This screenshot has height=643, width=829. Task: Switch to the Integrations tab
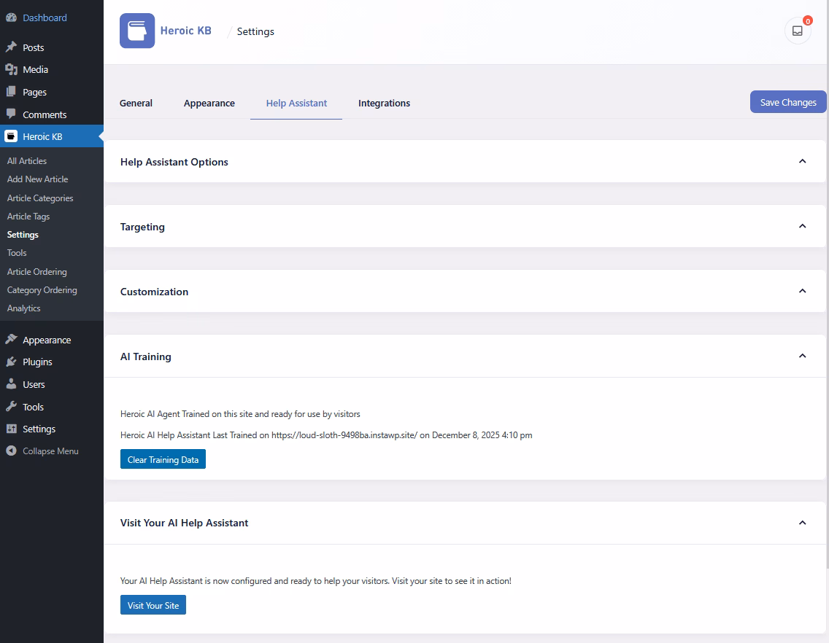[x=385, y=103]
